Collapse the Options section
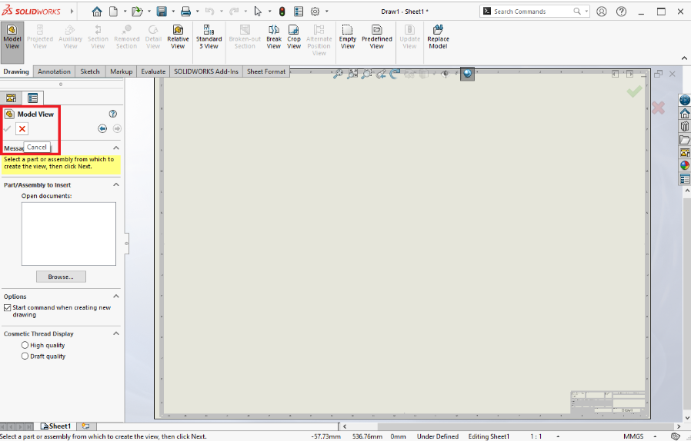Screen dimensions: 691x441 pyautogui.click(x=116, y=297)
